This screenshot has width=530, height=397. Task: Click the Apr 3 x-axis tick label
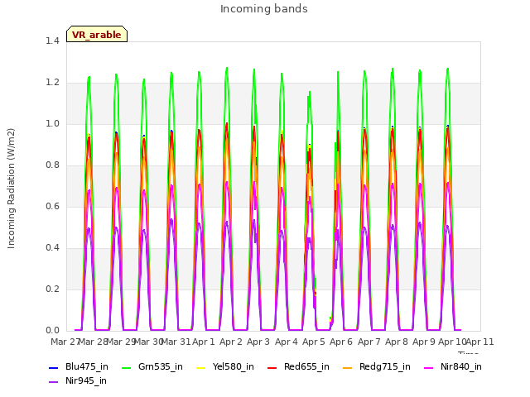click(x=258, y=342)
